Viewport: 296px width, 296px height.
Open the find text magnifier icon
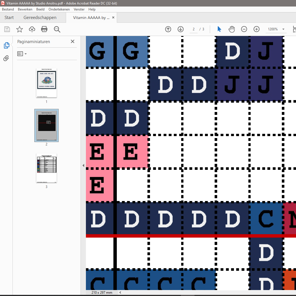tap(57, 29)
